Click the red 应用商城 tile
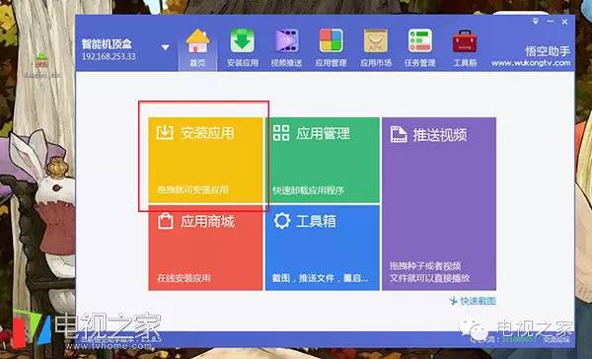 [x=205, y=248]
